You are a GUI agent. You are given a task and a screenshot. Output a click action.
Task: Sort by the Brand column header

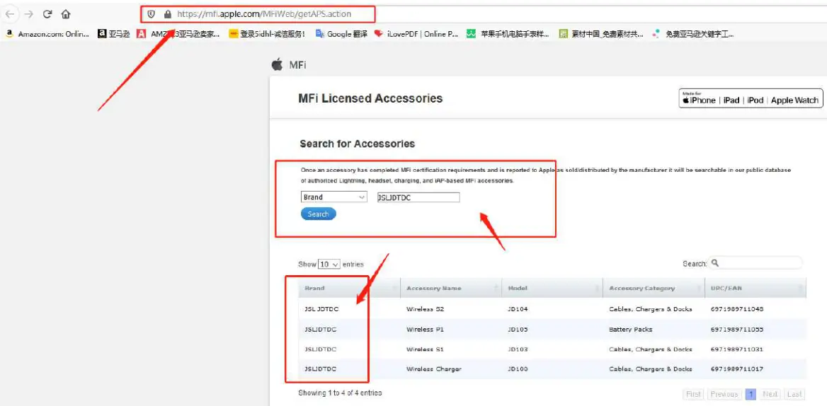coord(349,288)
